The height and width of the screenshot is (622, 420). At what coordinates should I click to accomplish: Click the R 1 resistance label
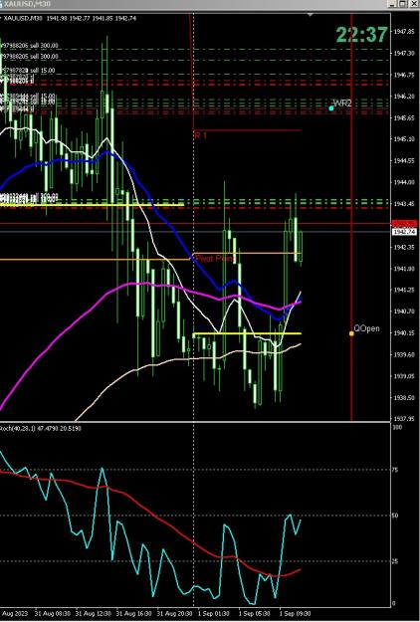coord(201,135)
